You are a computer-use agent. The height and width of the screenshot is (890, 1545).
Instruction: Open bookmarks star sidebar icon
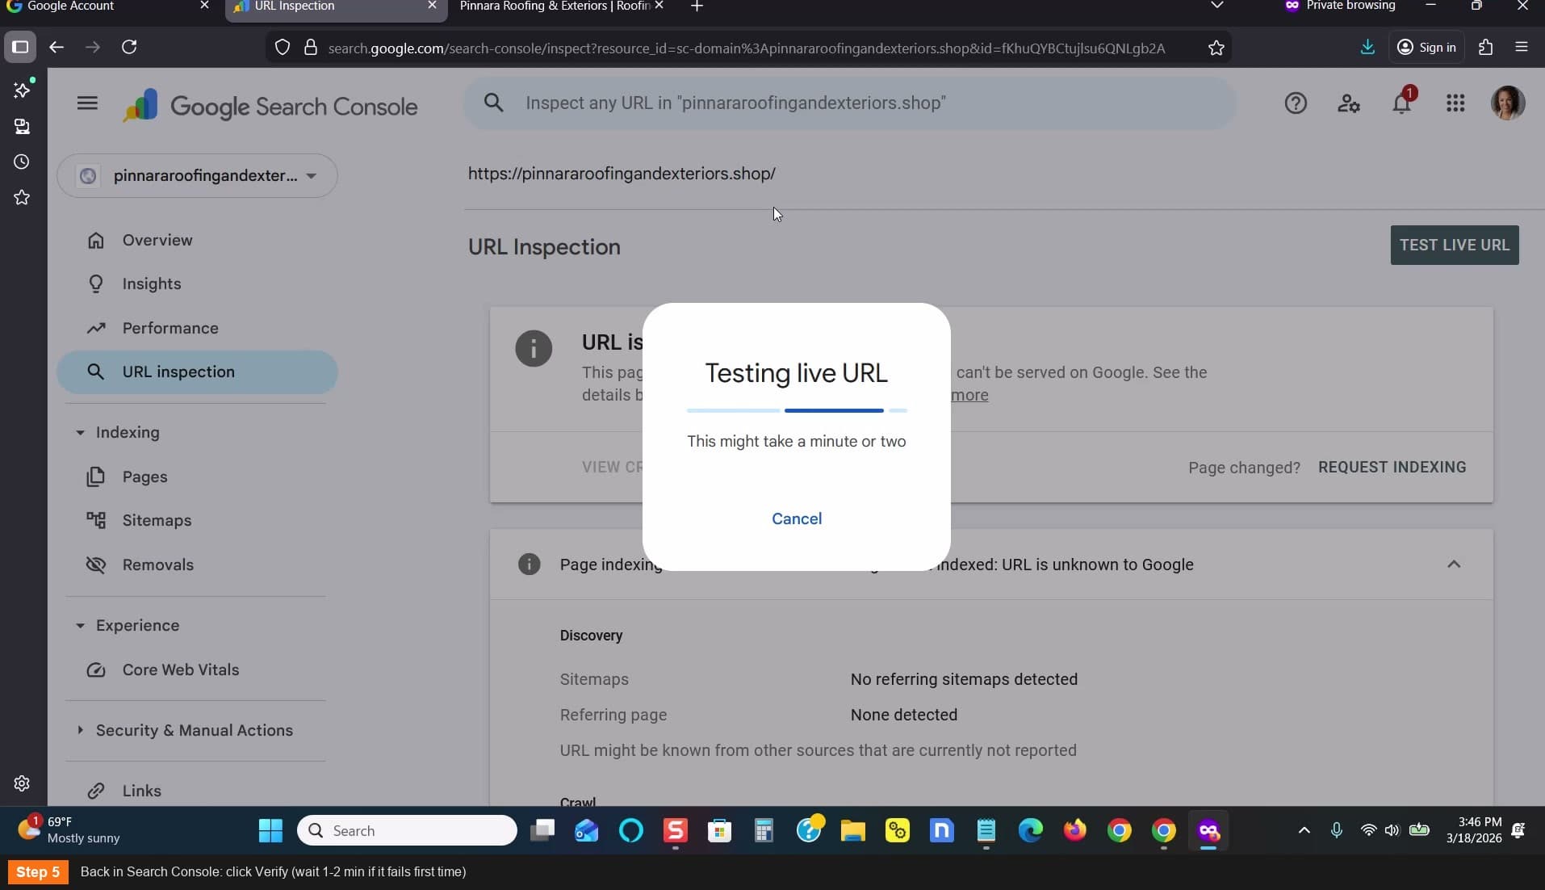pyautogui.click(x=22, y=197)
